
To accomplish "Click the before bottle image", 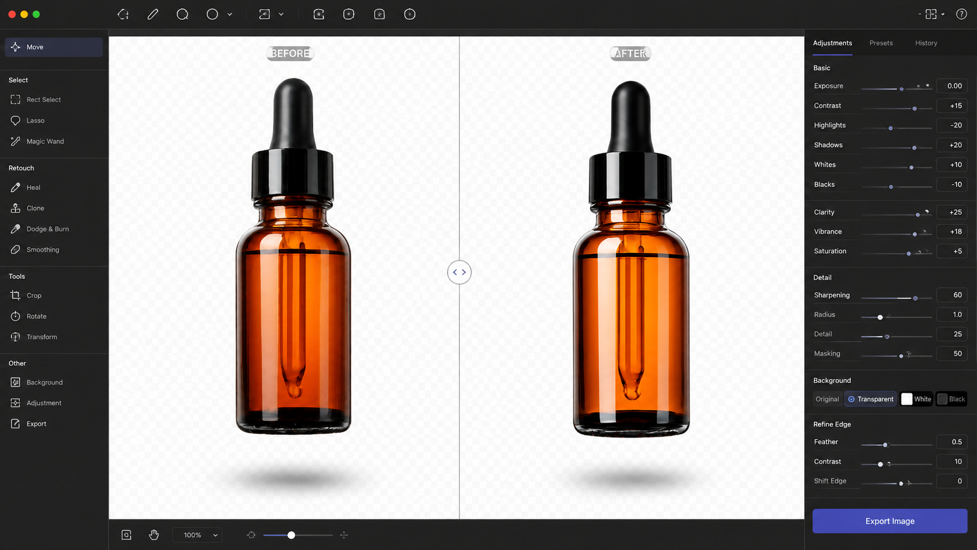I will pyautogui.click(x=293, y=256).
